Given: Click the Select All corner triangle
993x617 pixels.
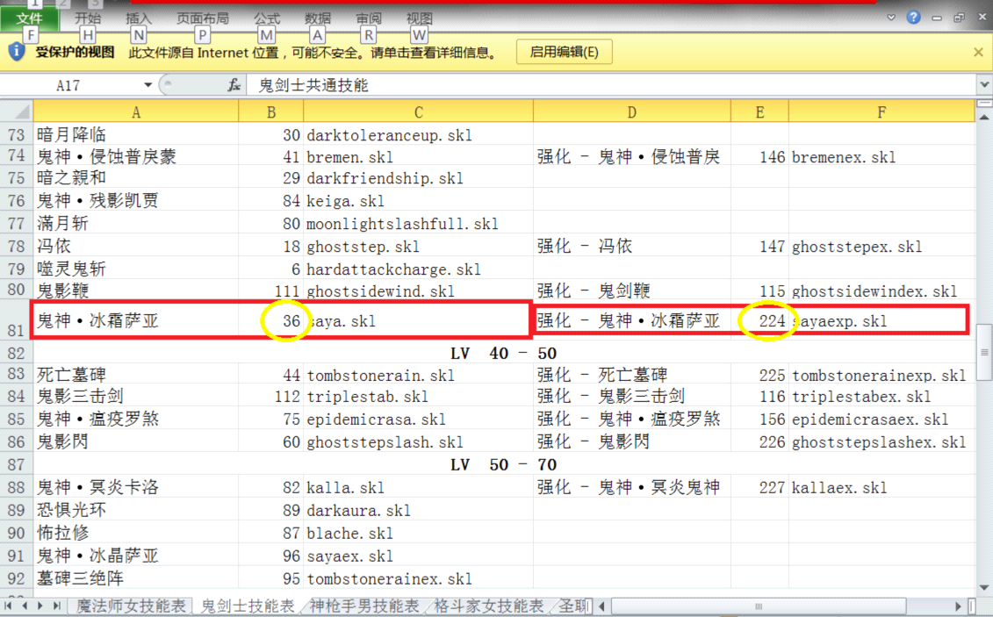Looking at the screenshot, I should (17, 111).
